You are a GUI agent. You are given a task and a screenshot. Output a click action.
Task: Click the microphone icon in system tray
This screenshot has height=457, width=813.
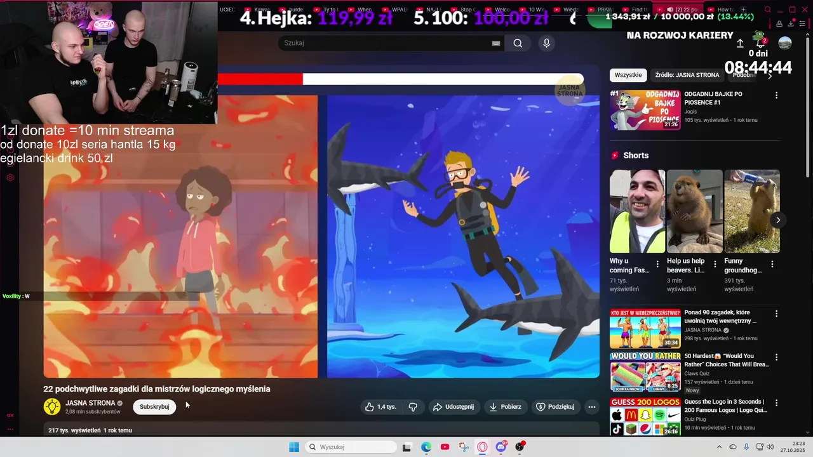click(x=746, y=447)
